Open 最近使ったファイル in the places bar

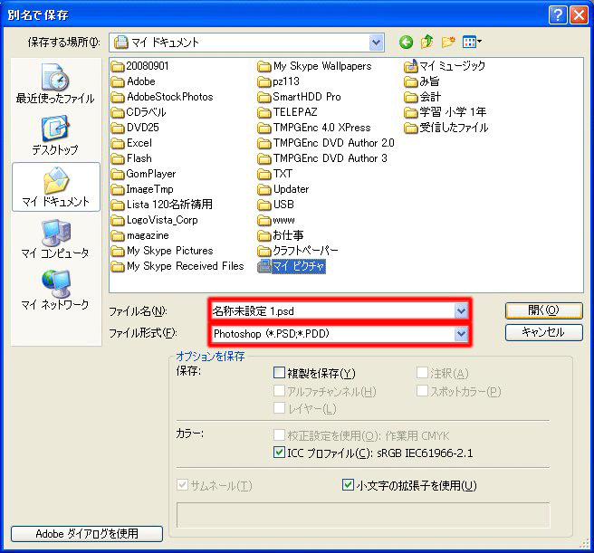click(x=55, y=83)
